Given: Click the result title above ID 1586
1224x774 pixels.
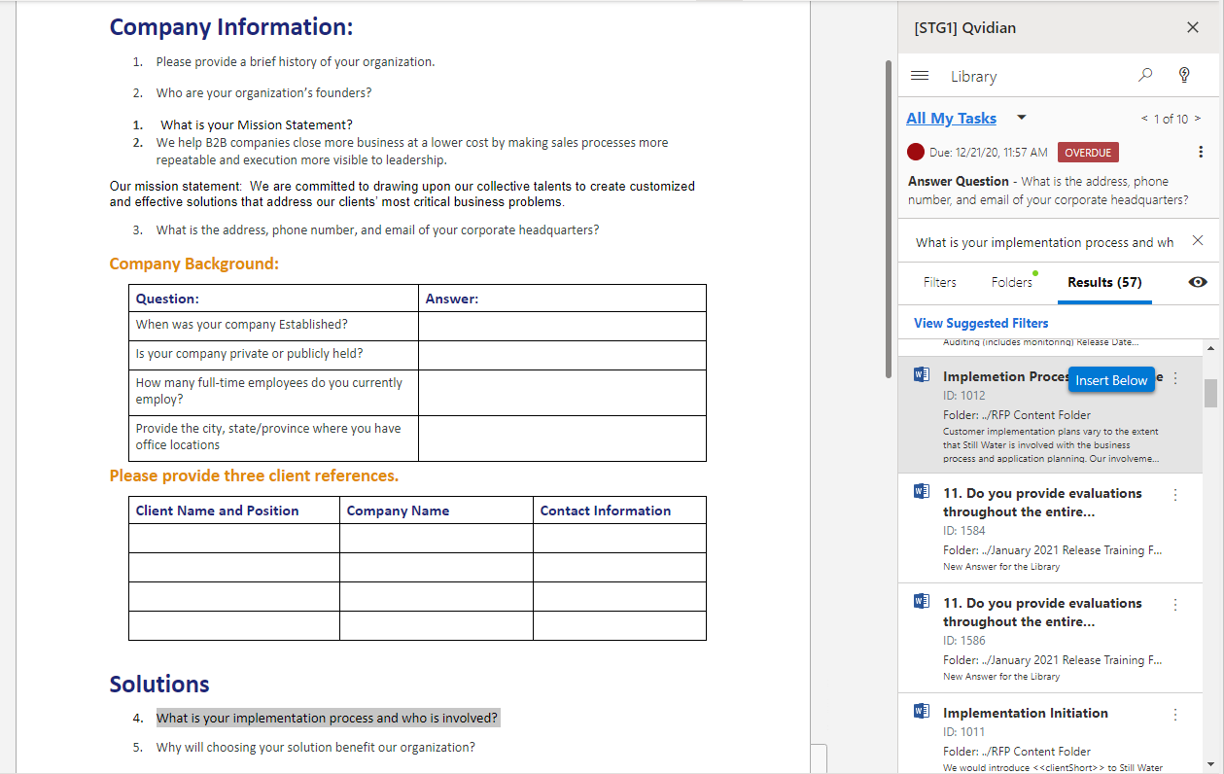Looking at the screenshot, I should (1042, 612).
